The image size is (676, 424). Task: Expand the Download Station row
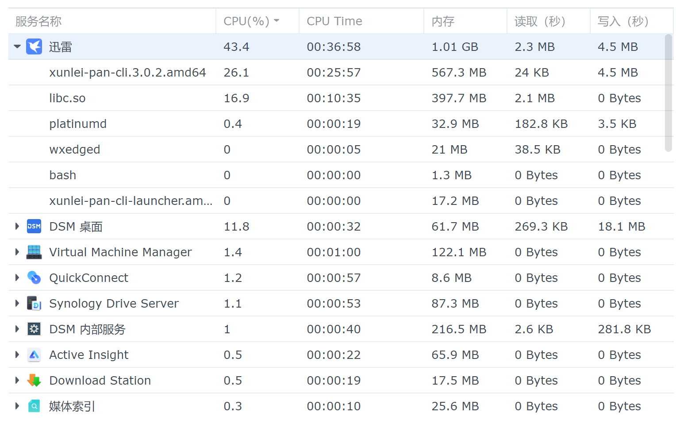tap(17, 380)
